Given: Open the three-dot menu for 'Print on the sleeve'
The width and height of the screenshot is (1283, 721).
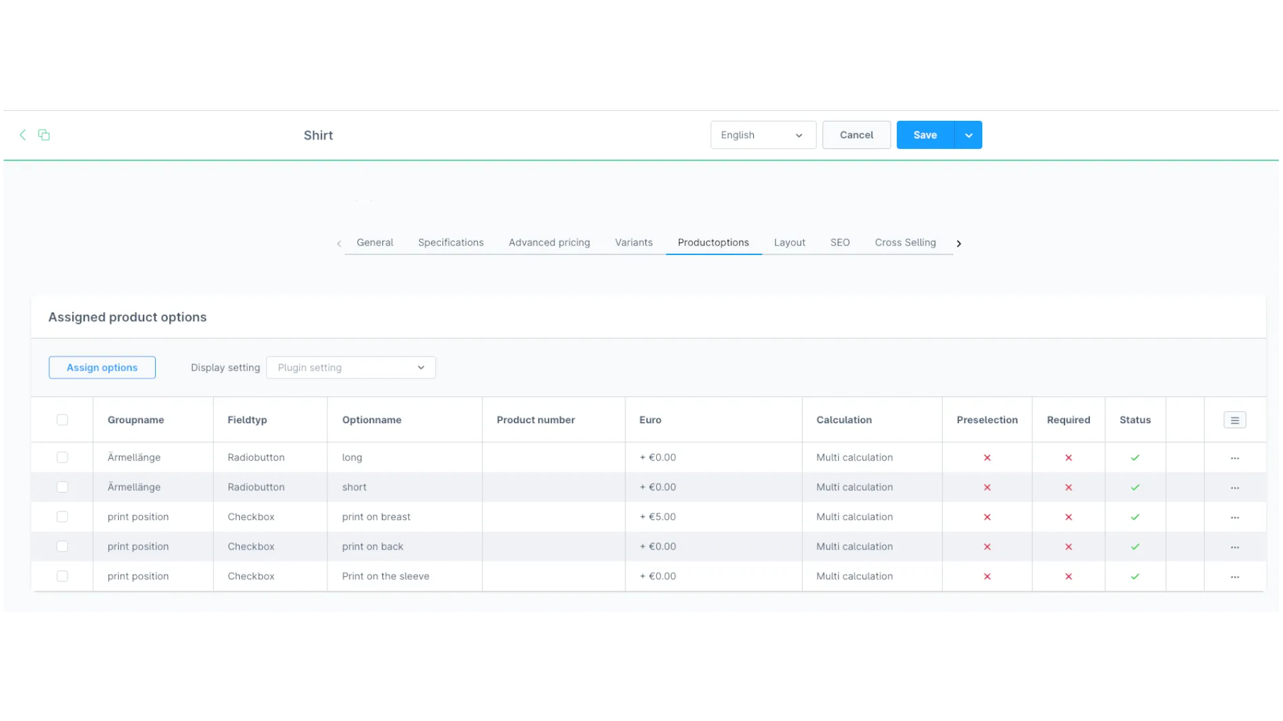Looking at the screenshot, I should [1234, 576].
